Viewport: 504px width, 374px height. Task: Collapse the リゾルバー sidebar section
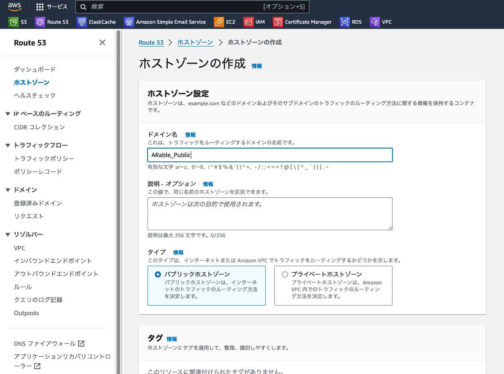pos(8,235)
